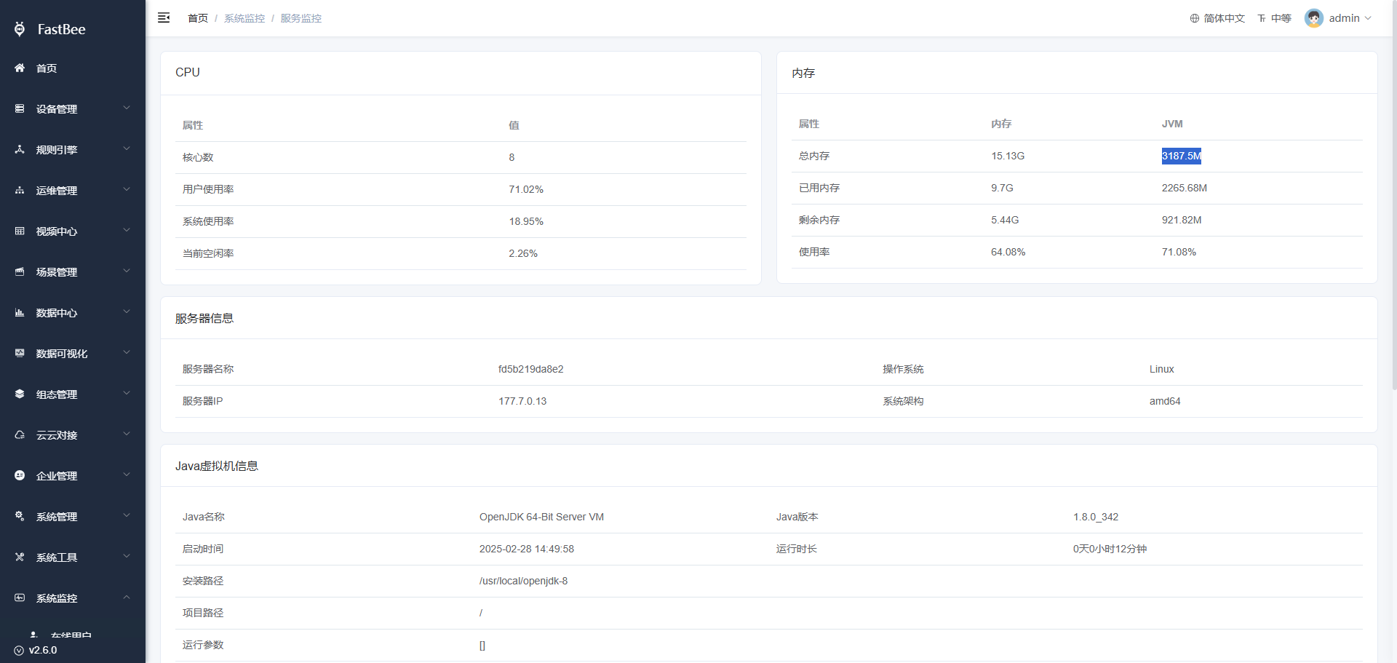Click system usage value 18.95%
Screen dimensions: 1397x663
tap(526, 221)
